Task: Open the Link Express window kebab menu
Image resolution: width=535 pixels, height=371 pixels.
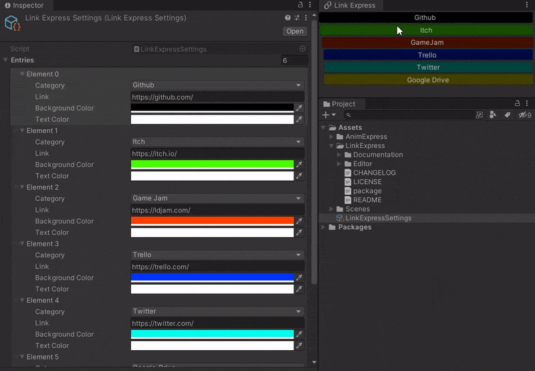Action: [527, 5]
